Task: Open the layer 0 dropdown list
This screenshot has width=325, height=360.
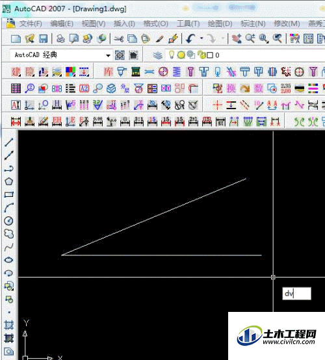Action: click(x=245, y=55)
